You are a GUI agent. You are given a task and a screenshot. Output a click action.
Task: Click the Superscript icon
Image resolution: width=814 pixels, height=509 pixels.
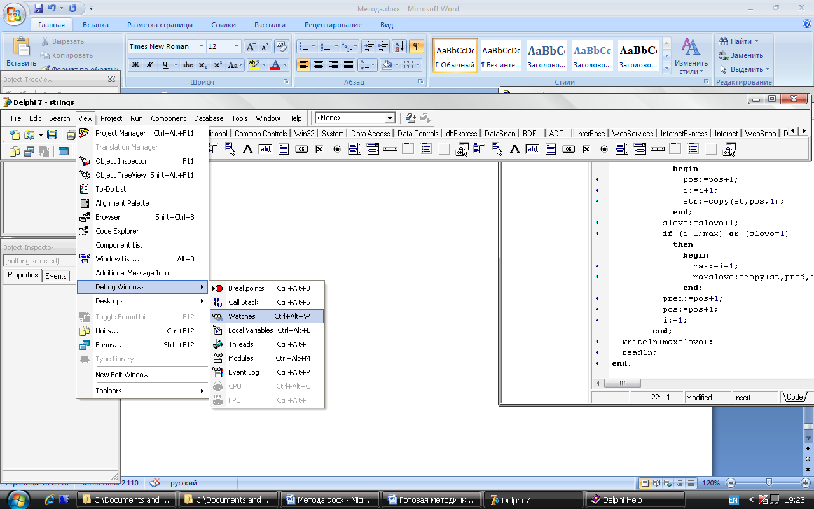(x=217, y=65)
